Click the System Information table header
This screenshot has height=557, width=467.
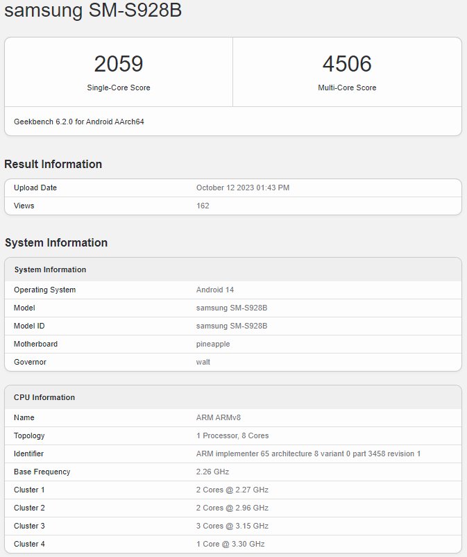click(51, 269)
